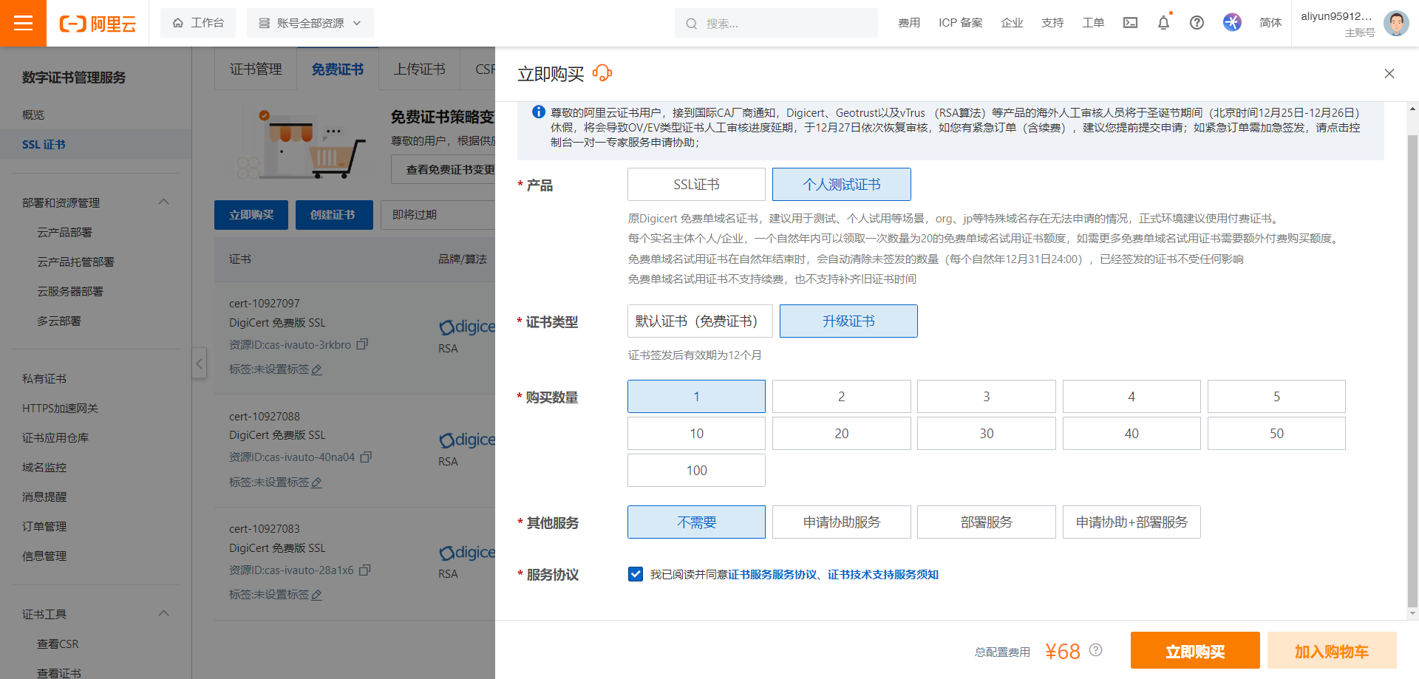The width and height of the screenshot is (1419, 679).
Task: Open the 账号全部资源 dropdown
Action: point(310,23)
